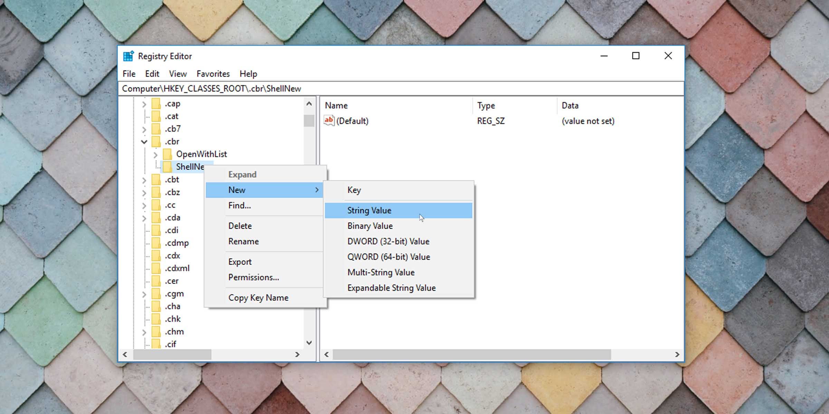Click the Type column header
The width and height of the screenshot is (829, 414).
(x=515, y=106)
